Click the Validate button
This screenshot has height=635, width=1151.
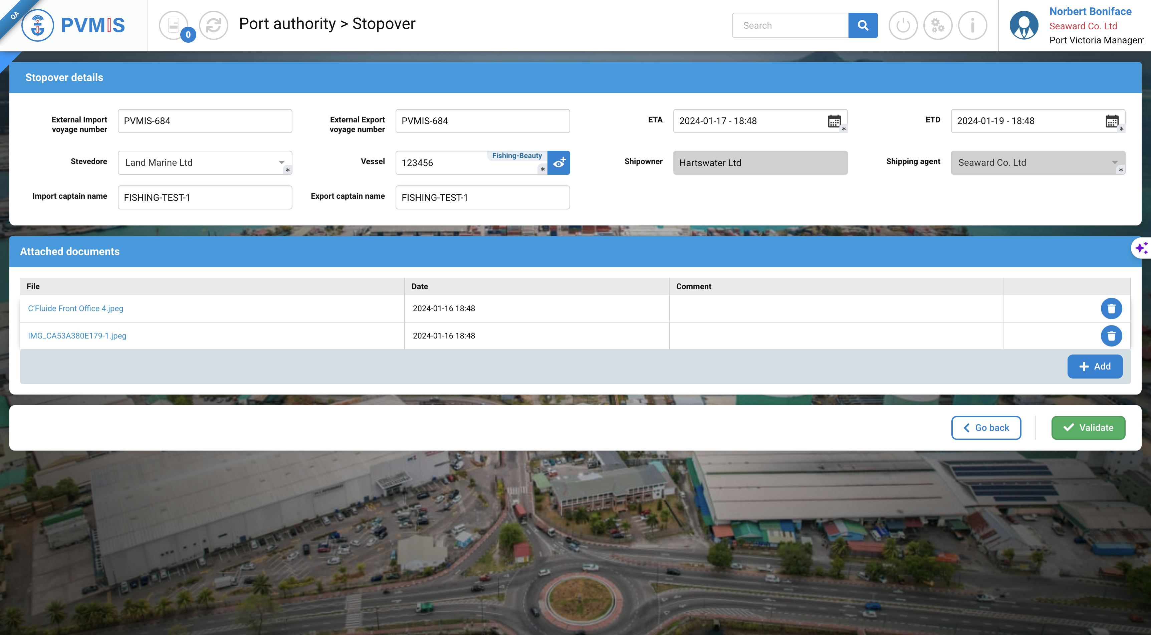click(1088, 428)
